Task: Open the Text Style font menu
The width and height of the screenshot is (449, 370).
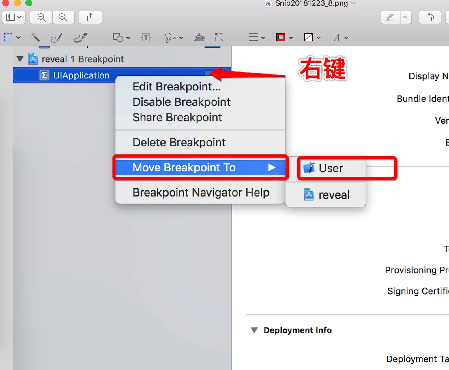Action: pyautogui.click(x=341, y=37)
